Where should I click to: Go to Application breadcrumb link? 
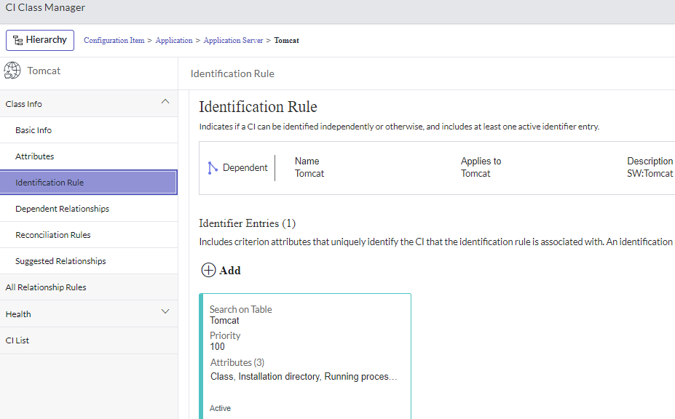(x=174, y=40)
